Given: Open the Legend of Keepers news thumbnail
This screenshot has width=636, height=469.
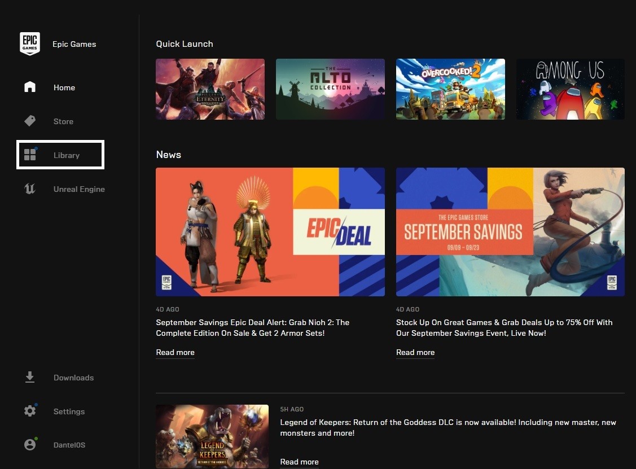Looking at the screenshot, I should tap(212, 436).
